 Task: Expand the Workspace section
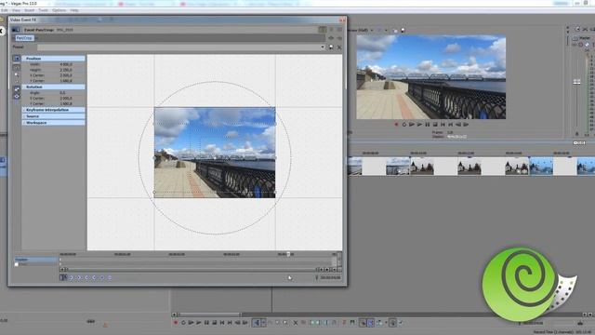[x=53, y=123]
